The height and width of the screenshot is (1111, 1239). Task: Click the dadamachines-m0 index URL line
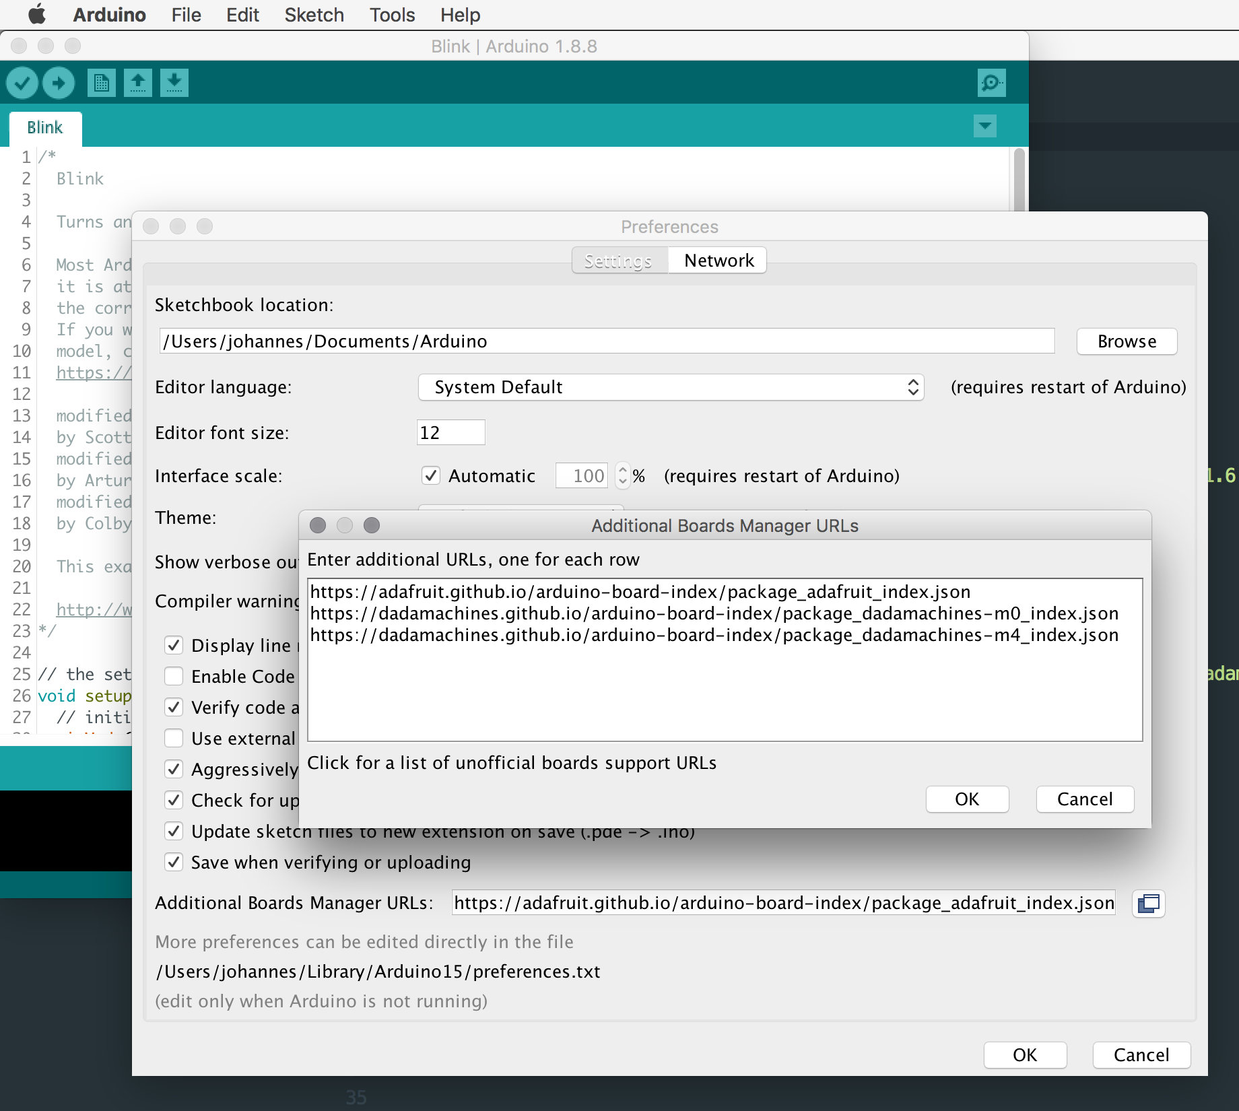coord(714,613)
